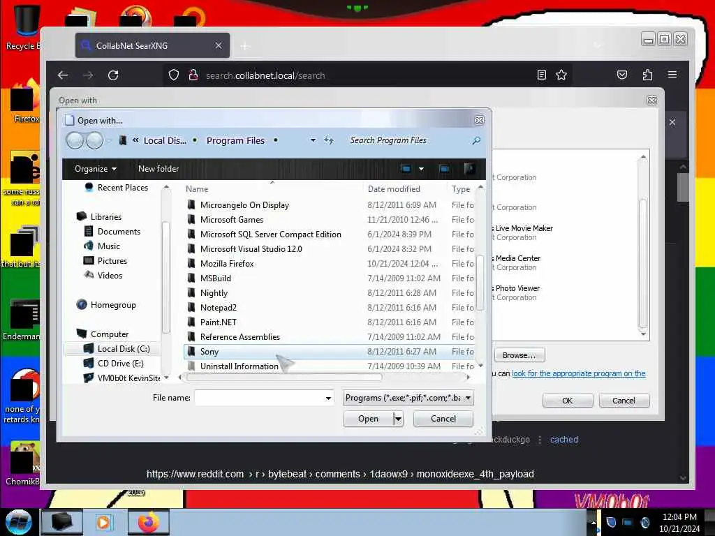Screen dimensions: 715x536
Task: Refresh the folder path in file dialog
Action: pyautogui.click(x=329, y=140)
